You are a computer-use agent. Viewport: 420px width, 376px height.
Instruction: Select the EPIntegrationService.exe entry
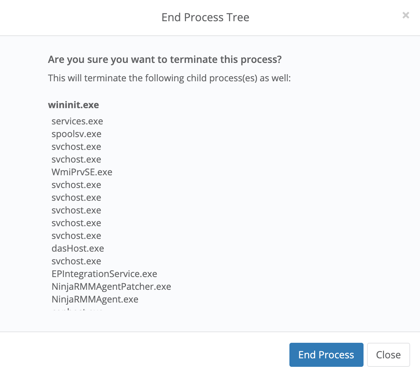104,274
